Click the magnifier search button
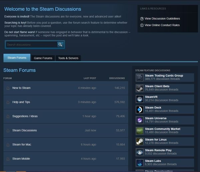Screen dimensions: 200x172 click(60, 45)
